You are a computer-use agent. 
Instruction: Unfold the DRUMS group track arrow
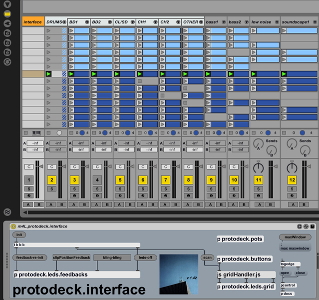point(64,22)
